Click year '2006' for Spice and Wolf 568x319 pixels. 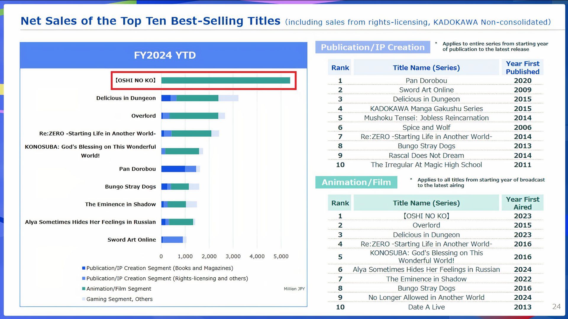[x=522, y=127]
